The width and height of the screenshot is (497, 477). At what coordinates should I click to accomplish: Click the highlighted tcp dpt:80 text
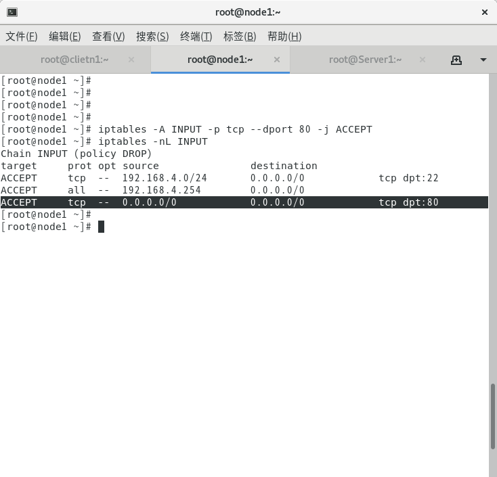point(408,202)
